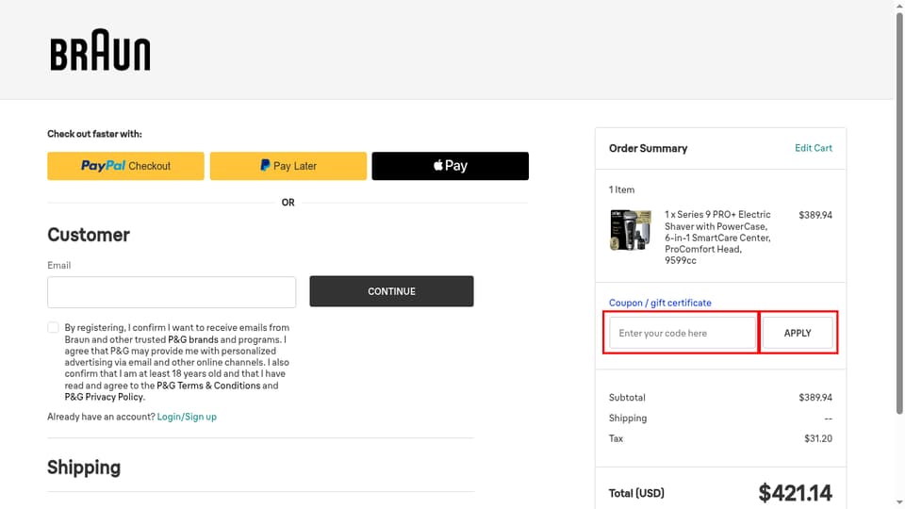The image size is (905, 509).
Task: Click the Total amount $421.14
Action: pos(795,493)
